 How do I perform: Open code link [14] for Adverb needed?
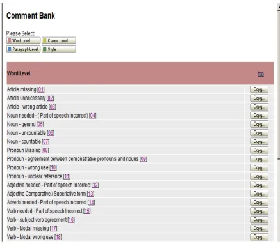pyautogui.click(x=92, y=203)
